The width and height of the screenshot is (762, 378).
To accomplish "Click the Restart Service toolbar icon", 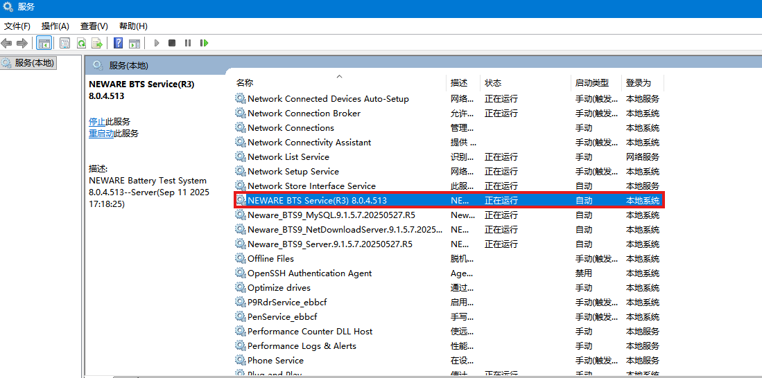I will click(204, 43).
